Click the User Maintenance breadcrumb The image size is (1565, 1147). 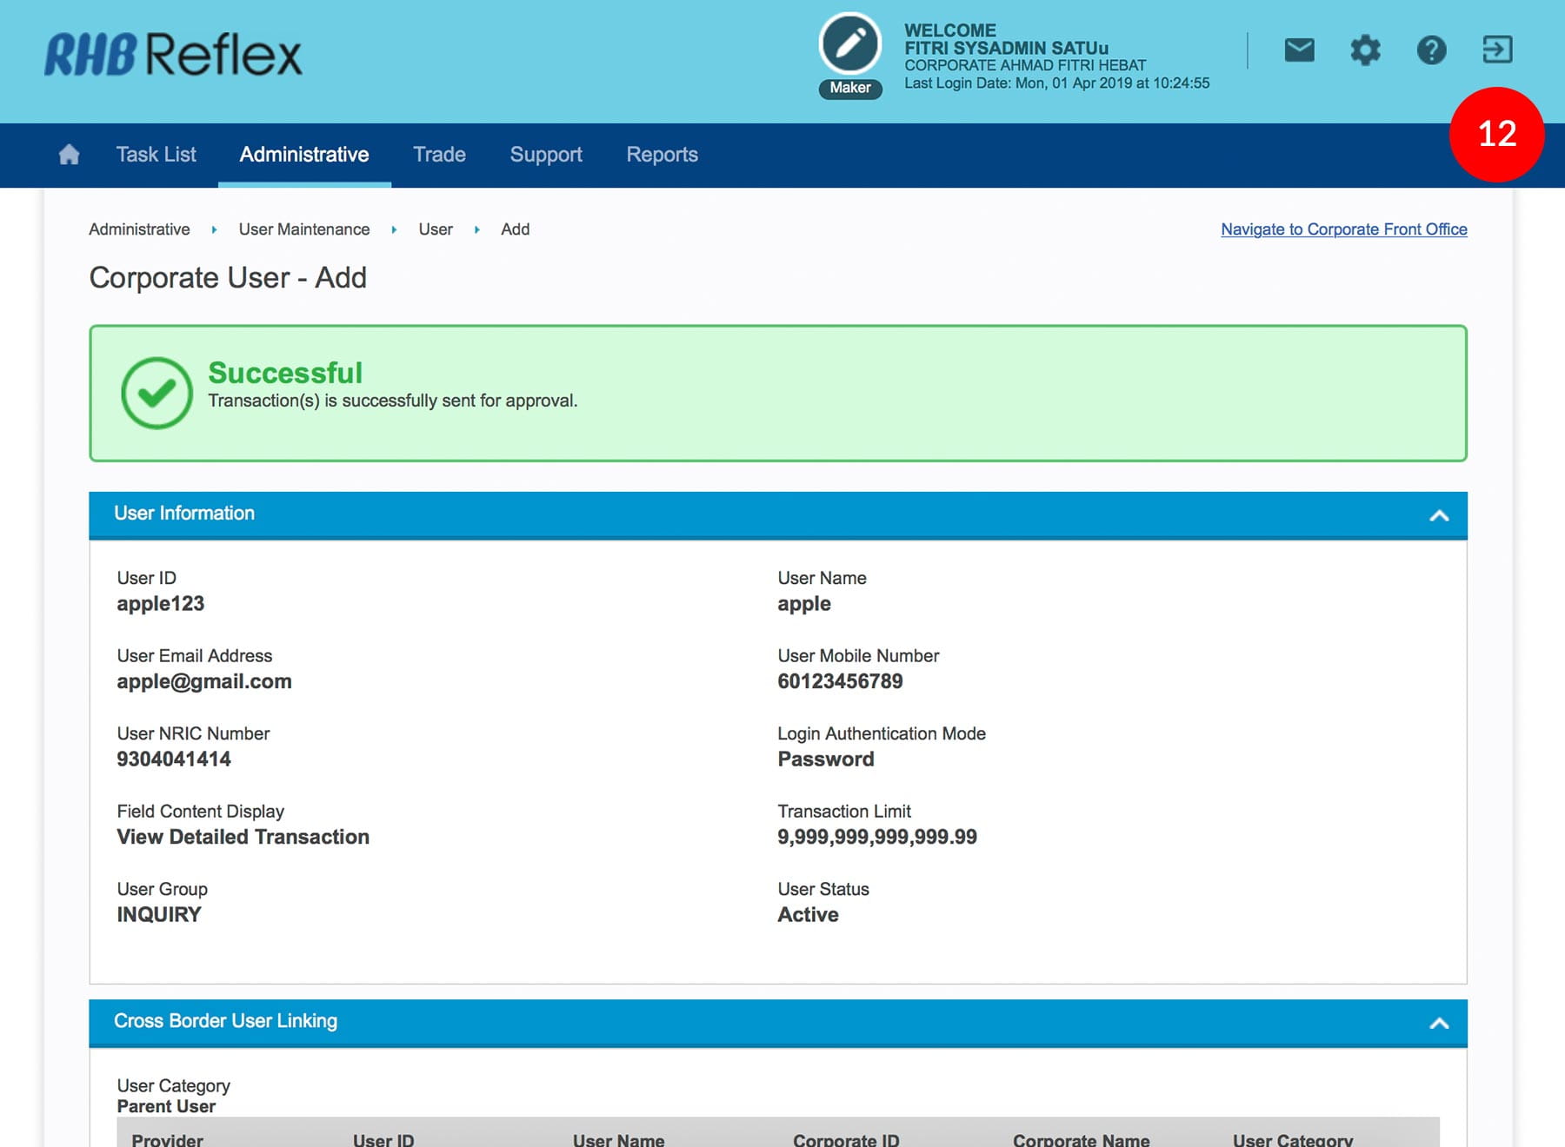pyautogui.click(x=304, y=229)
